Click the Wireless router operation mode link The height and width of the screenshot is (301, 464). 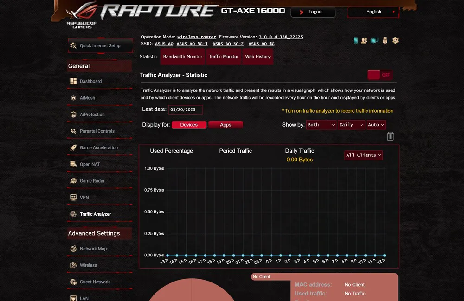(x=196, y=37)
